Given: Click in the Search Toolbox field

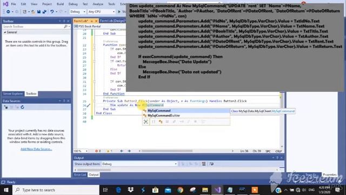Looking at the screenshot, I should point(33,27).
